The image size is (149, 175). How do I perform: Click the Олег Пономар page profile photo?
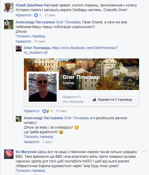click(43, 88)
